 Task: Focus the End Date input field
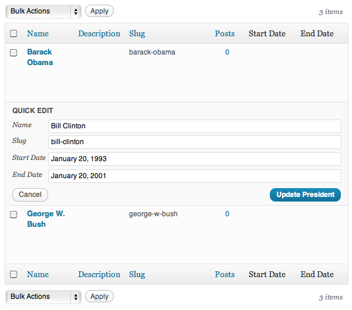(194, 176)
